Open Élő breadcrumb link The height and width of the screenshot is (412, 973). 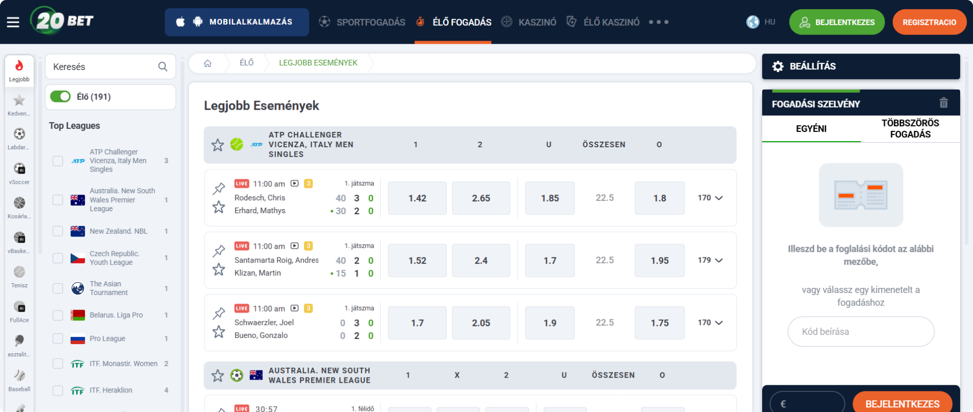pos(246,63)
